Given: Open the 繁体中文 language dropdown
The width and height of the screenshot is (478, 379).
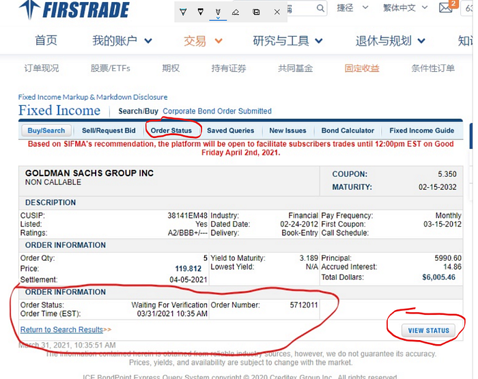Looking at the screenshot, I should pyautogui.click(x=405, y=8).
